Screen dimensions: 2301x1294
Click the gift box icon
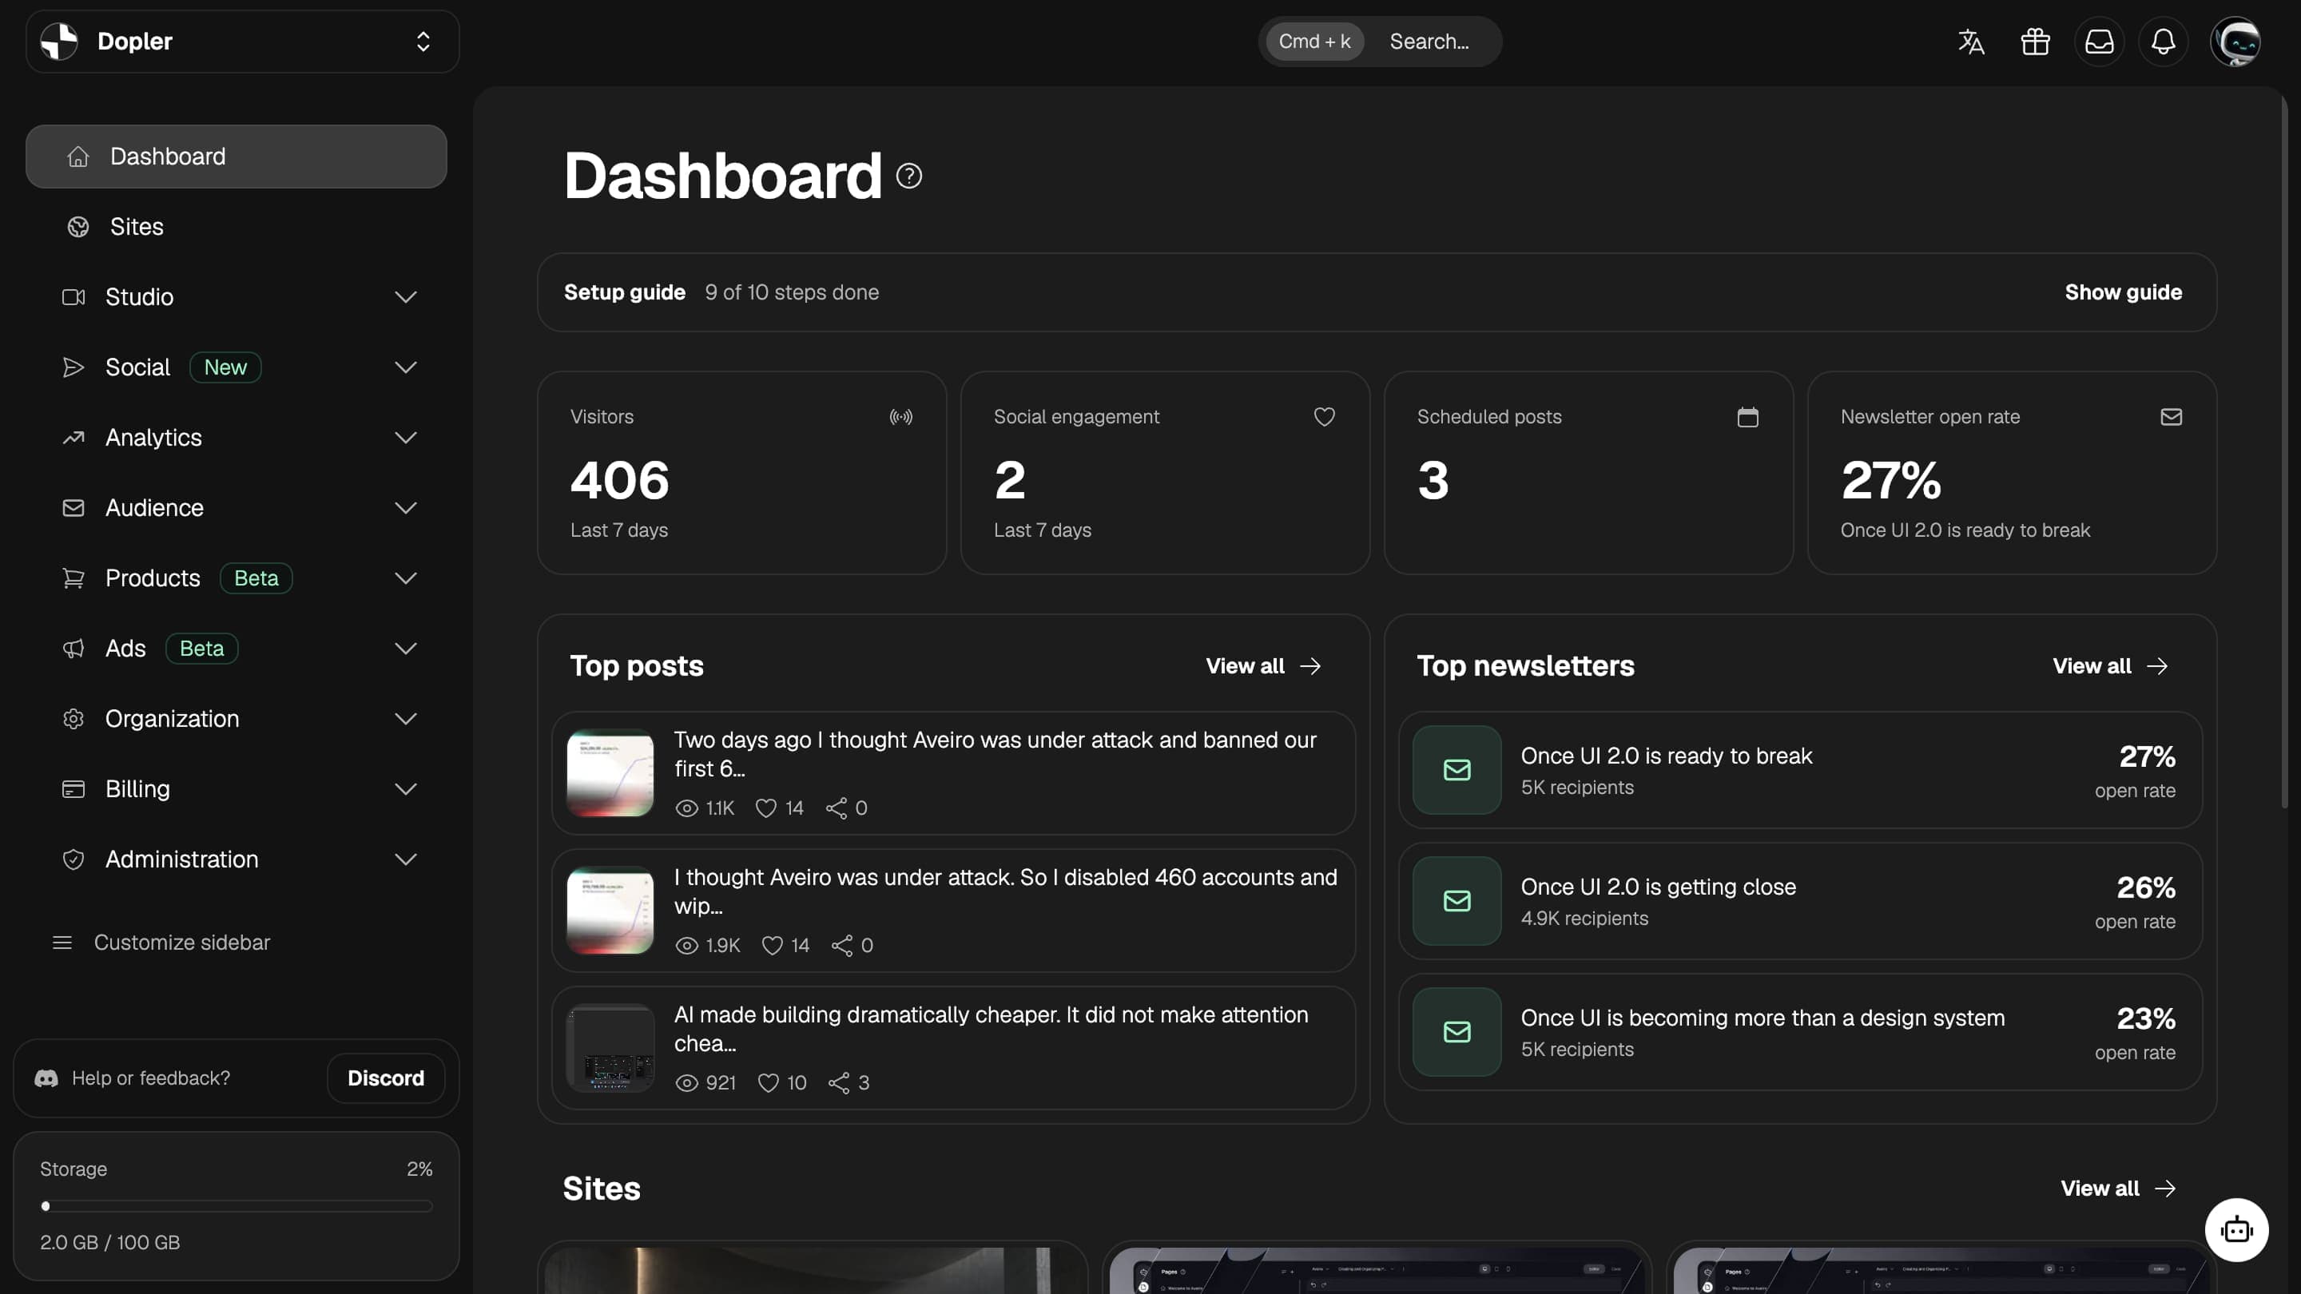[2035, 41]
